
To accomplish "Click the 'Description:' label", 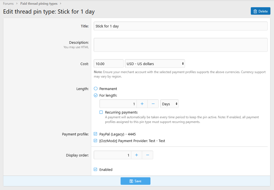I will (x=79, y=43).
